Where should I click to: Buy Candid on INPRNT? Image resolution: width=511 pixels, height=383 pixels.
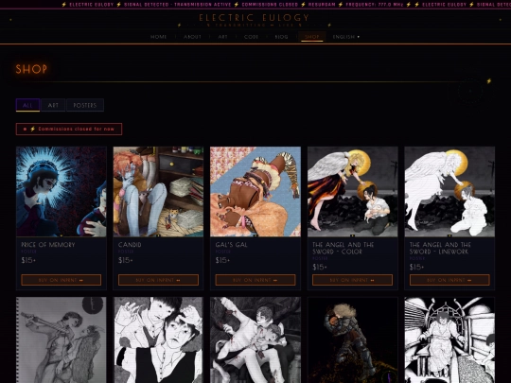(x=158, y=280)
